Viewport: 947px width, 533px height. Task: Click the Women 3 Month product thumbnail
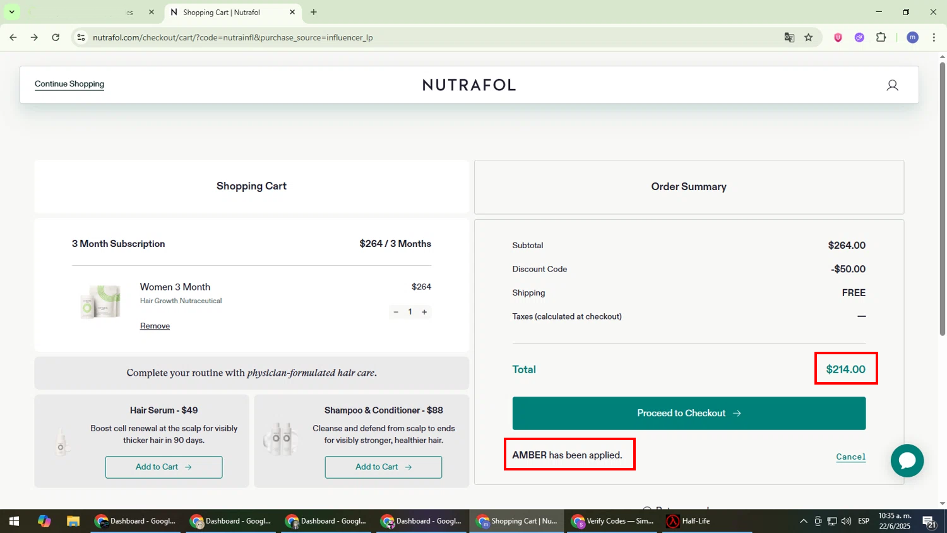pyautogui.click(x=100, y=301)
